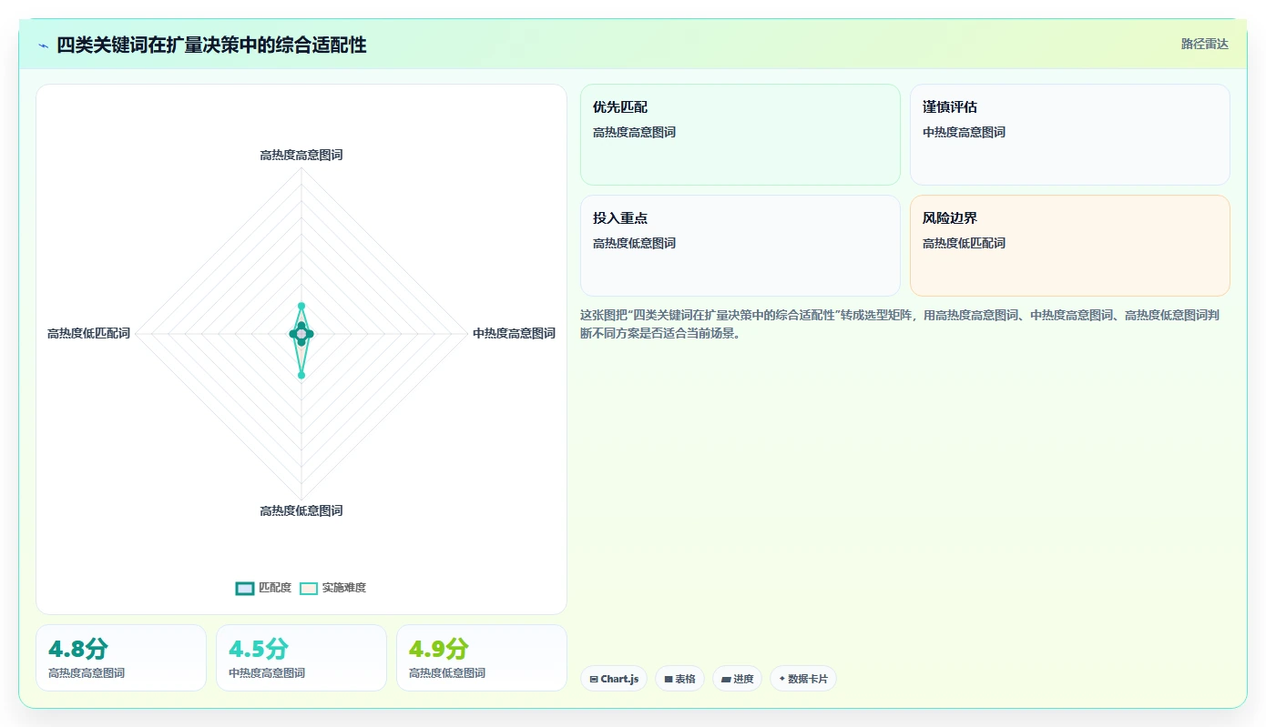The width and height of the screenshot is (1266, 727).
Task: Click the 4.8分 score card
Action: click(121, 658)
